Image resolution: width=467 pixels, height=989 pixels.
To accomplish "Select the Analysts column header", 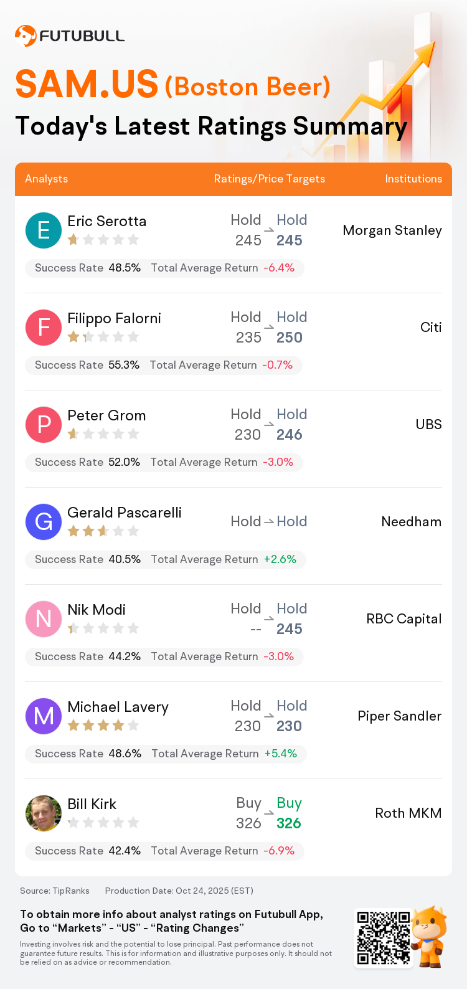I will [x=47, y=179].
